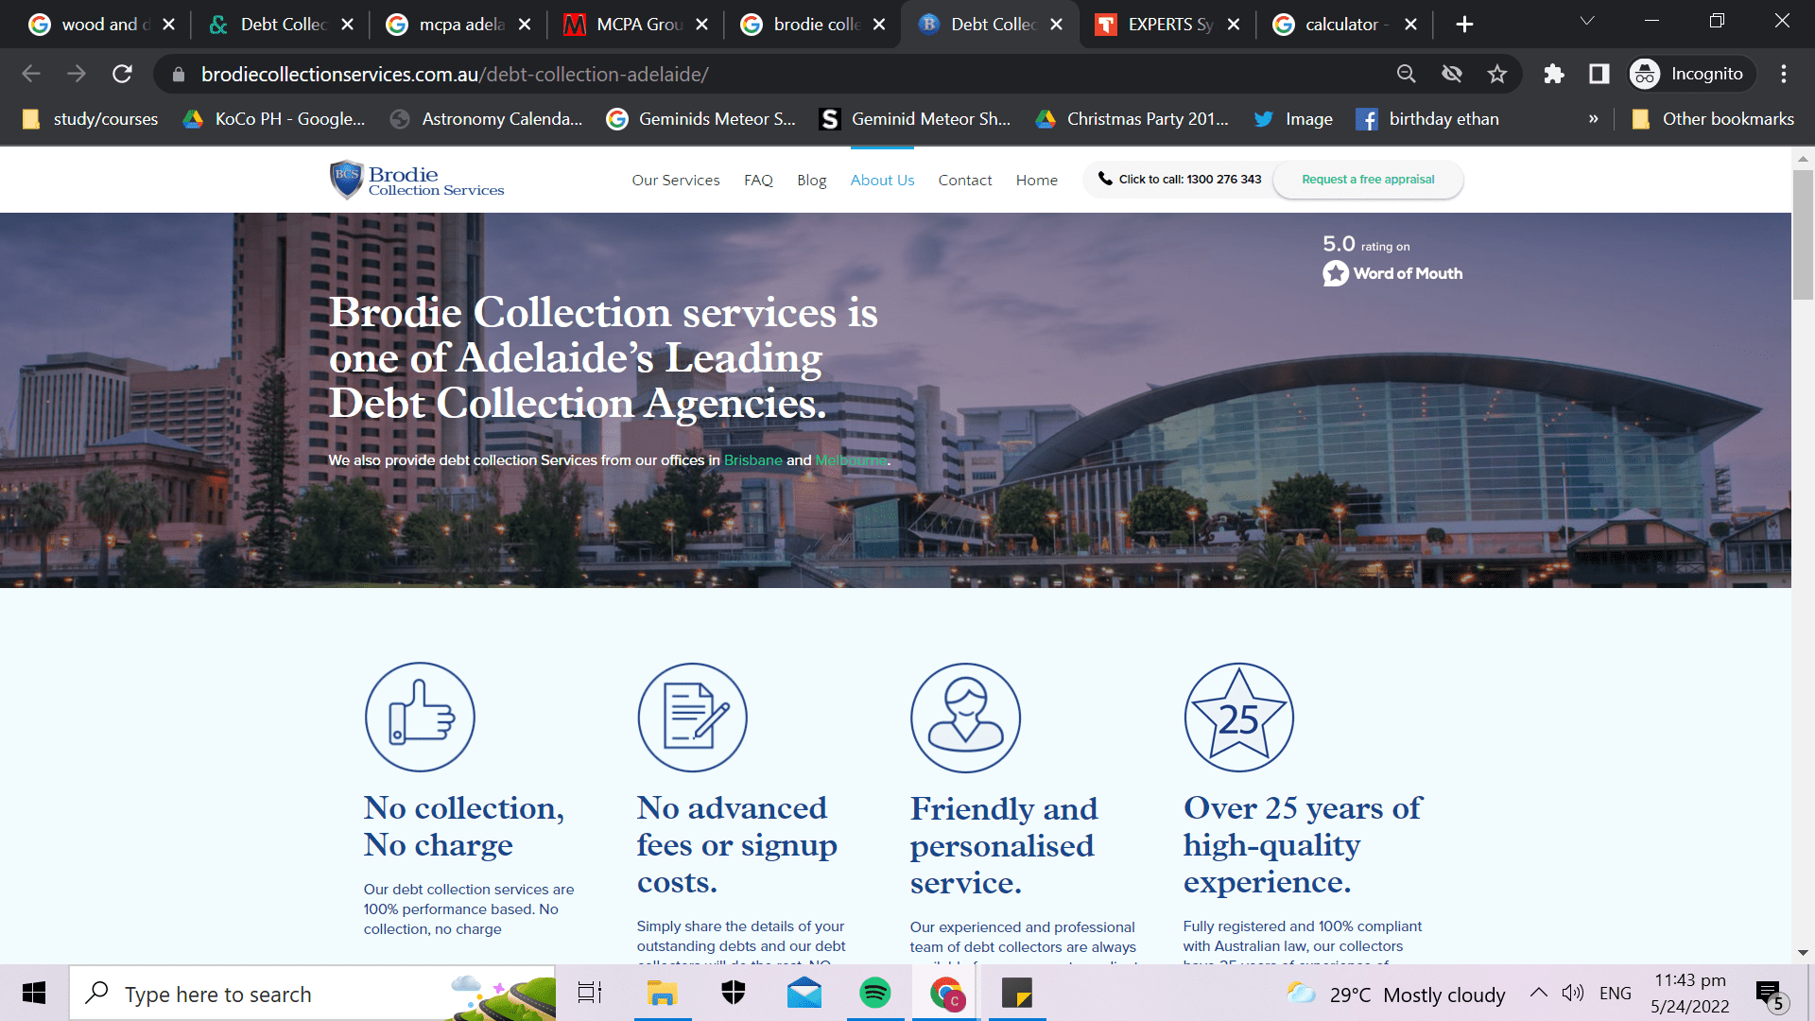Click the Brodie Collection Services logo
This screenshot has height=1021, width=1815.
(x=417, y=180)
